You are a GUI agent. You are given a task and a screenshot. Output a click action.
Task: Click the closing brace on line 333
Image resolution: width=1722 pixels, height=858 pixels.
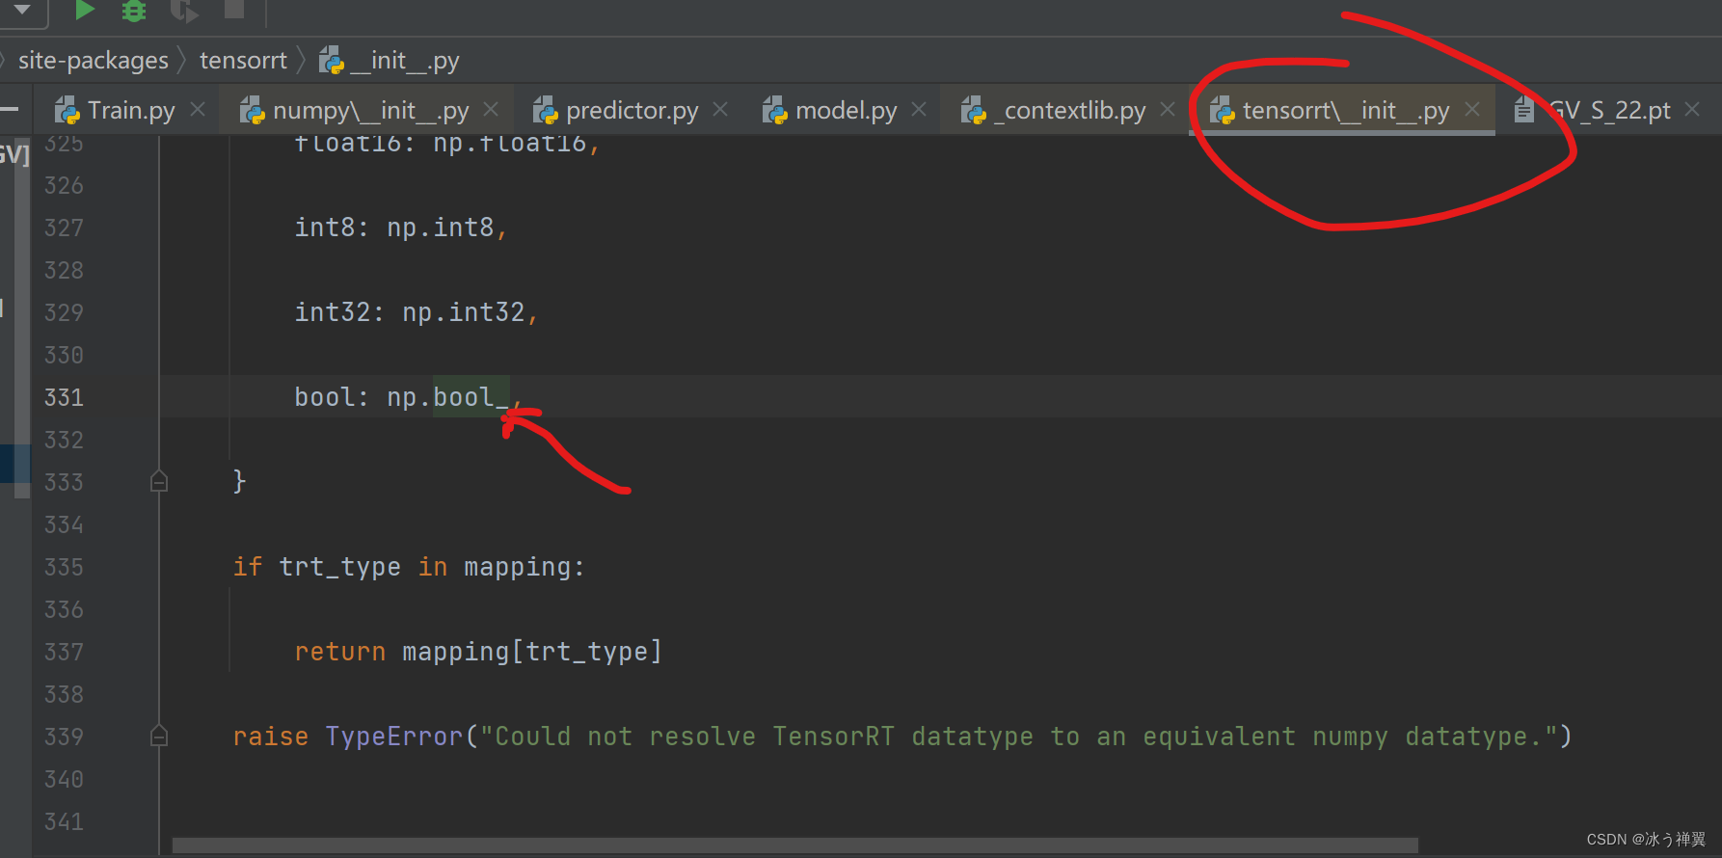coord(239,481)
